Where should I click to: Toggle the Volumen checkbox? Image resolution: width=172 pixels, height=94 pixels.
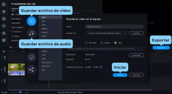[x=13, y=14]
